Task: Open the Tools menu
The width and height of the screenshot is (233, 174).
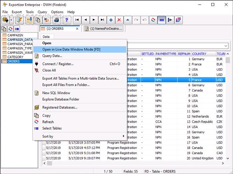Action: coord(30,12)
